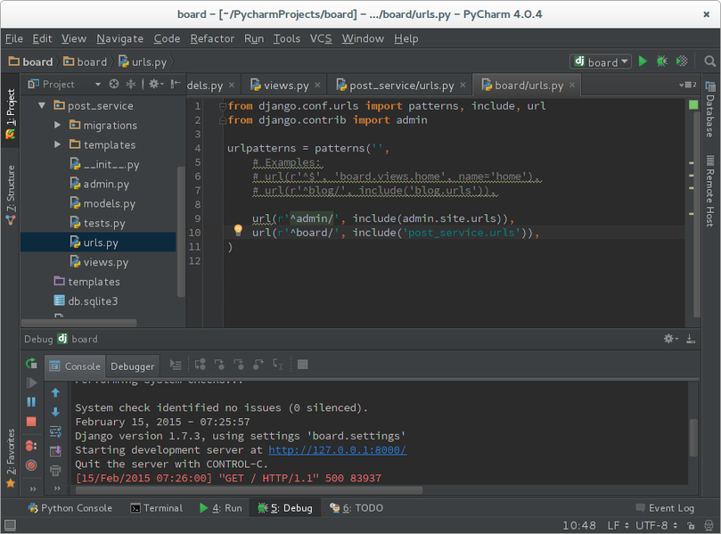Open Project panel settings gear
Screen dimensions: 721x534
click(155, 84)
